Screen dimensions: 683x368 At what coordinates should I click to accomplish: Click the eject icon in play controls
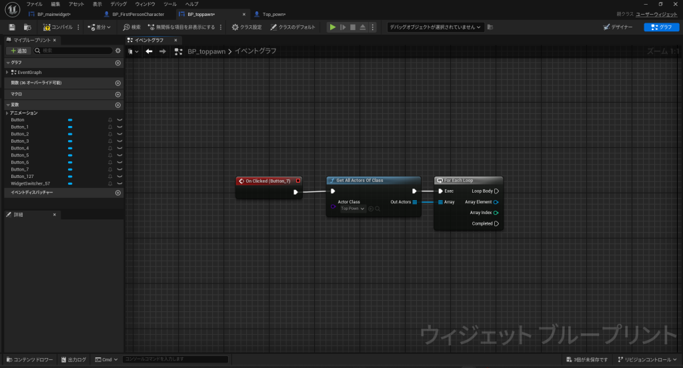362,27
